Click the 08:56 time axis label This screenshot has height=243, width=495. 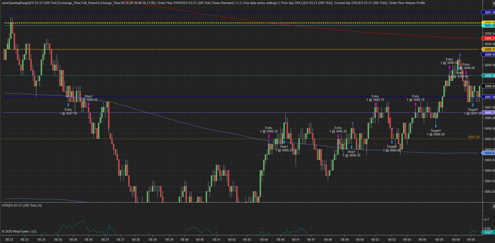(422, 239)
